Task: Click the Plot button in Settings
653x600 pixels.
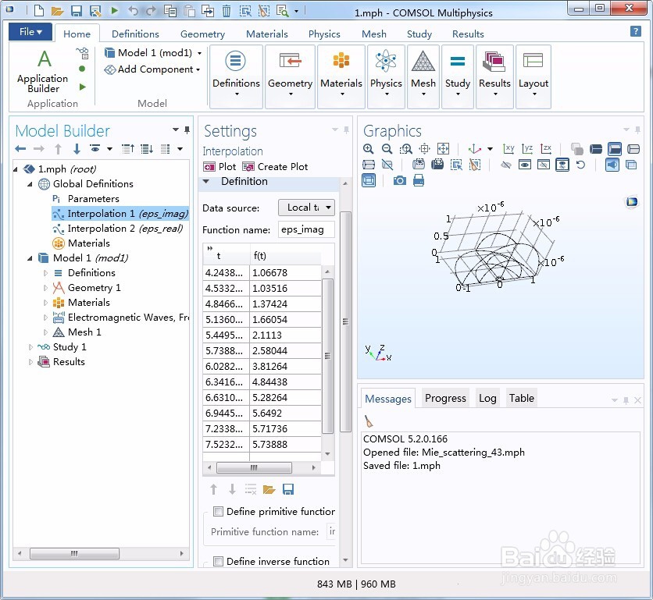Action: click(219, 167)
